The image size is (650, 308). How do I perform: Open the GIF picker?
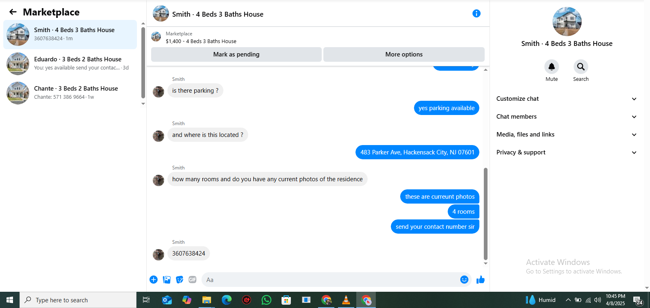[193, 280]
